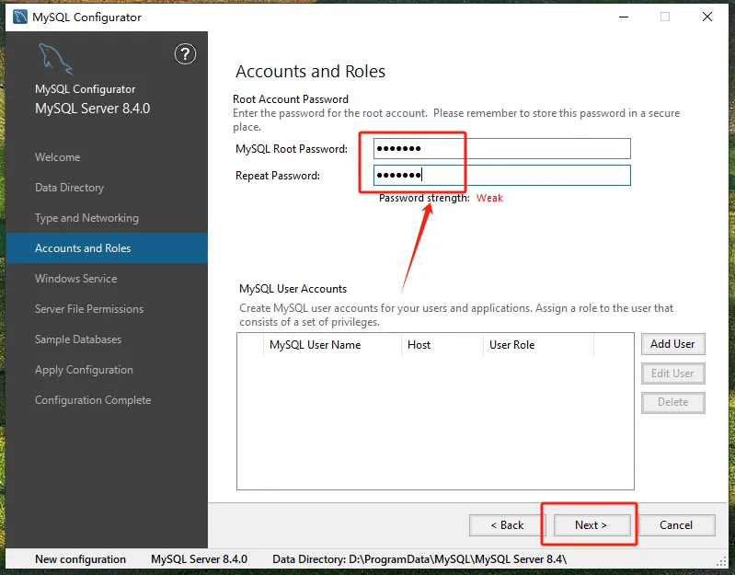Open the help question mark icon
Viewport: 735px width, 575px height.
click(185, 54)
